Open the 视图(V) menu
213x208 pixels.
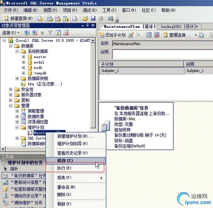(50, 10)
